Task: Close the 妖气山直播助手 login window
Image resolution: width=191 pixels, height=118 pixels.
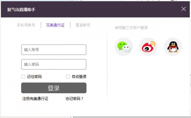Action: pyautogui.click(x=184, y=9)
